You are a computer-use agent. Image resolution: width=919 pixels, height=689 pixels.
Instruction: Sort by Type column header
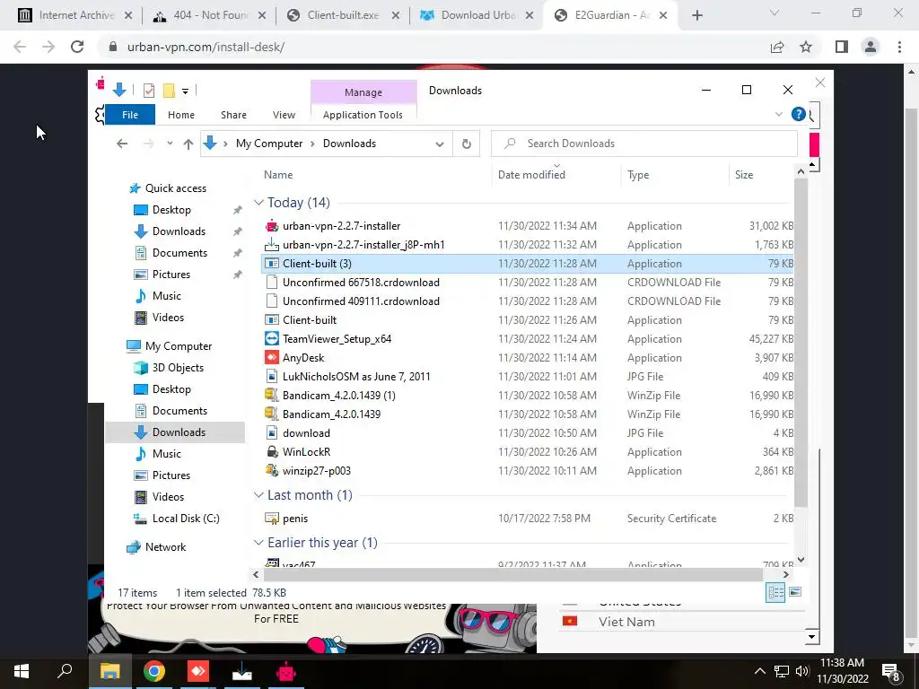coord(638,175)
